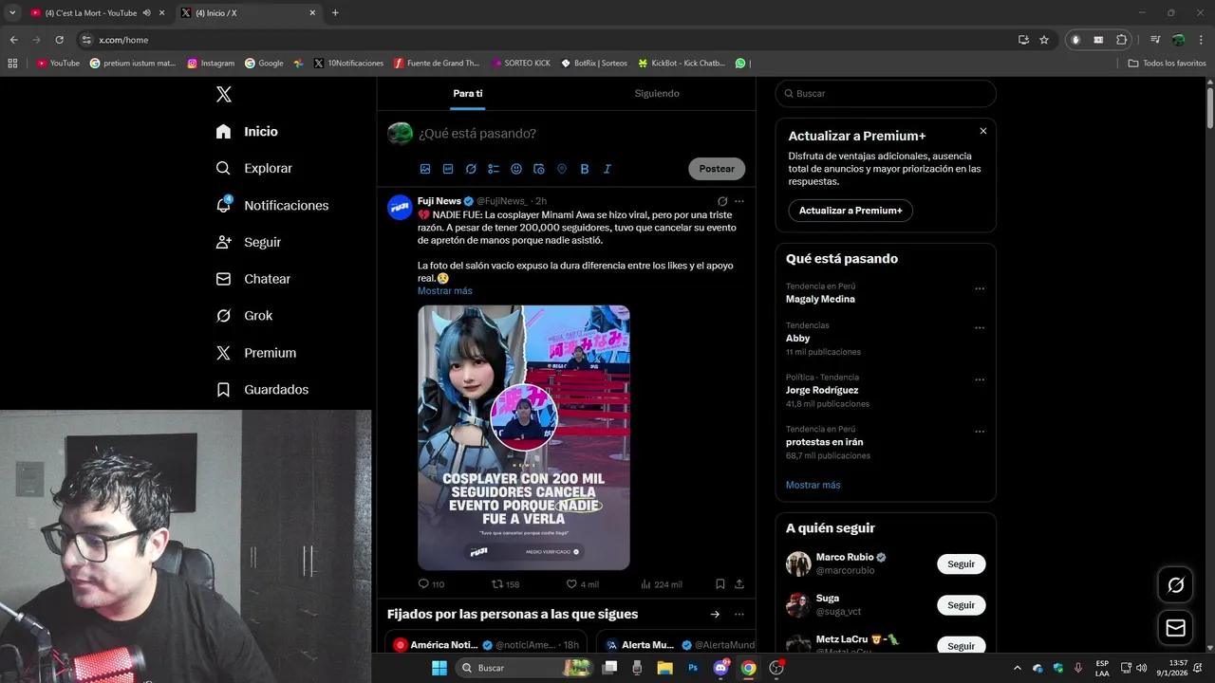
Task: Open the Instagram bookmark
Action: tap(211, 64)
